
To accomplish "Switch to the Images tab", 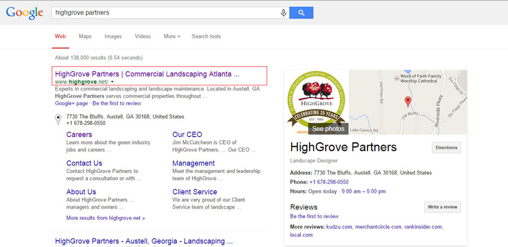I will [x=113, y=36].
